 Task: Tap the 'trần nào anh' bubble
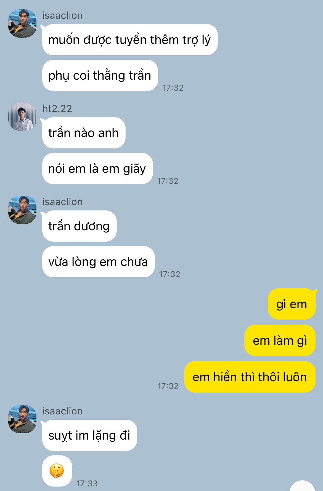point(84,133)
